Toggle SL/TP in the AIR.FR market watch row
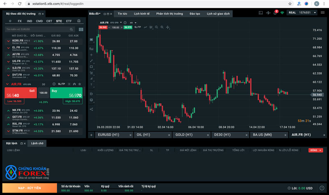The width and height of the screenshot is (329, 195). (x=61, y=84)
